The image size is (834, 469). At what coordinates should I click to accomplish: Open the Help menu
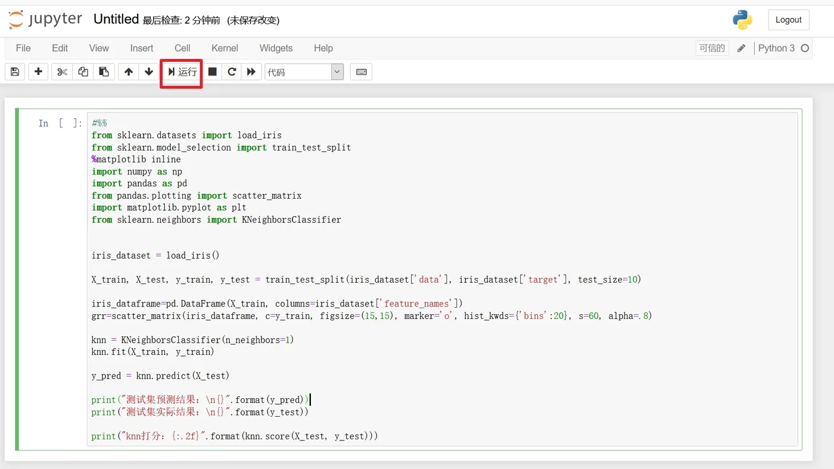(323, 48)
